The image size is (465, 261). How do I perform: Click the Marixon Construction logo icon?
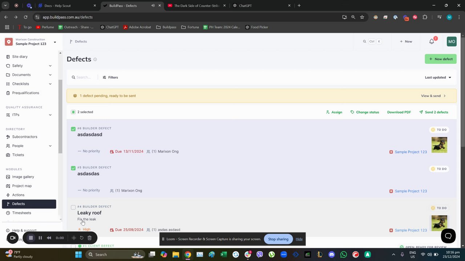tap(9, 42)
